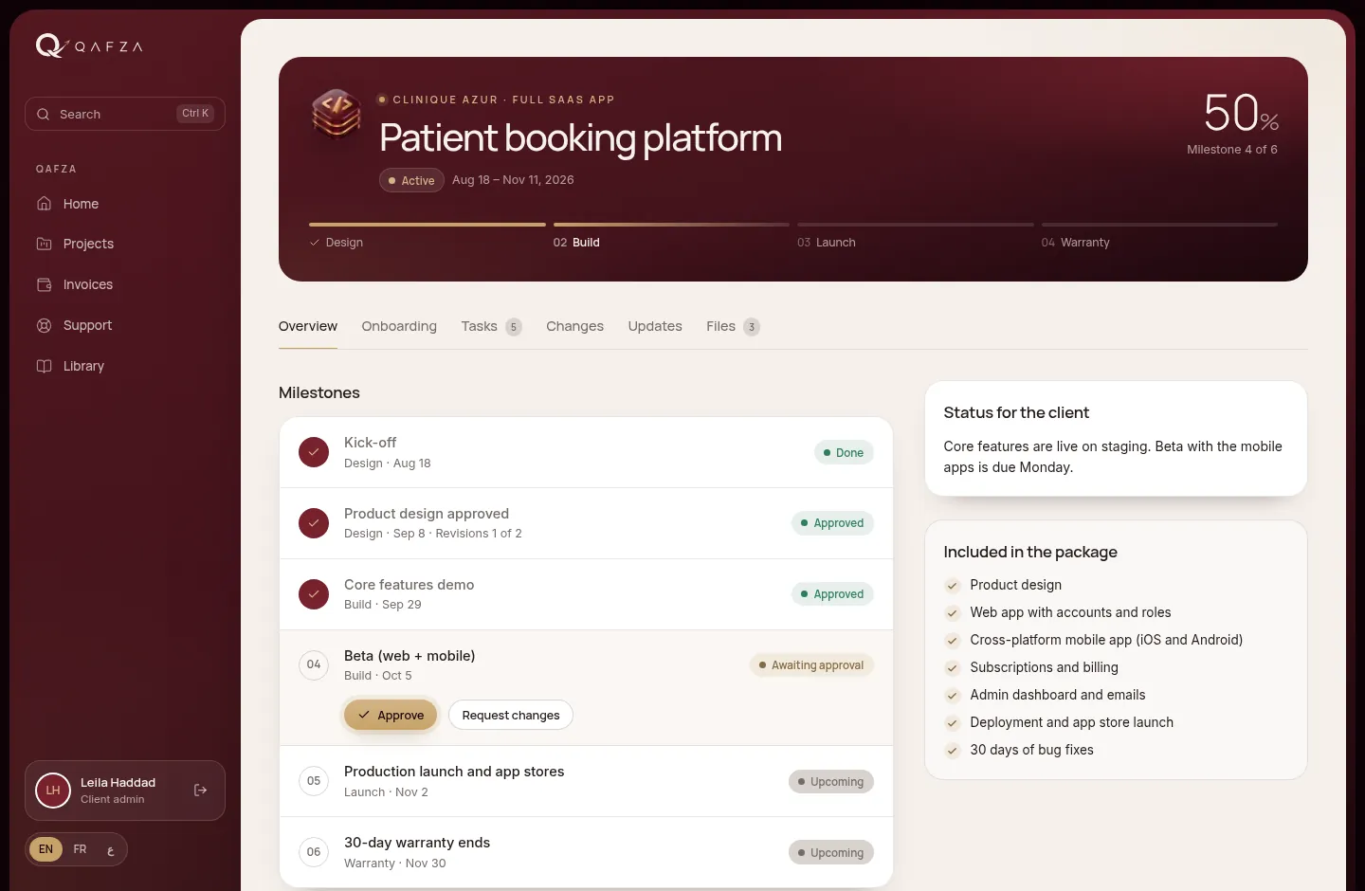The height and width of the screenshot is (891, 1365).
Task: Click the LH avatar circle
Action: click(x=53, y=790)
